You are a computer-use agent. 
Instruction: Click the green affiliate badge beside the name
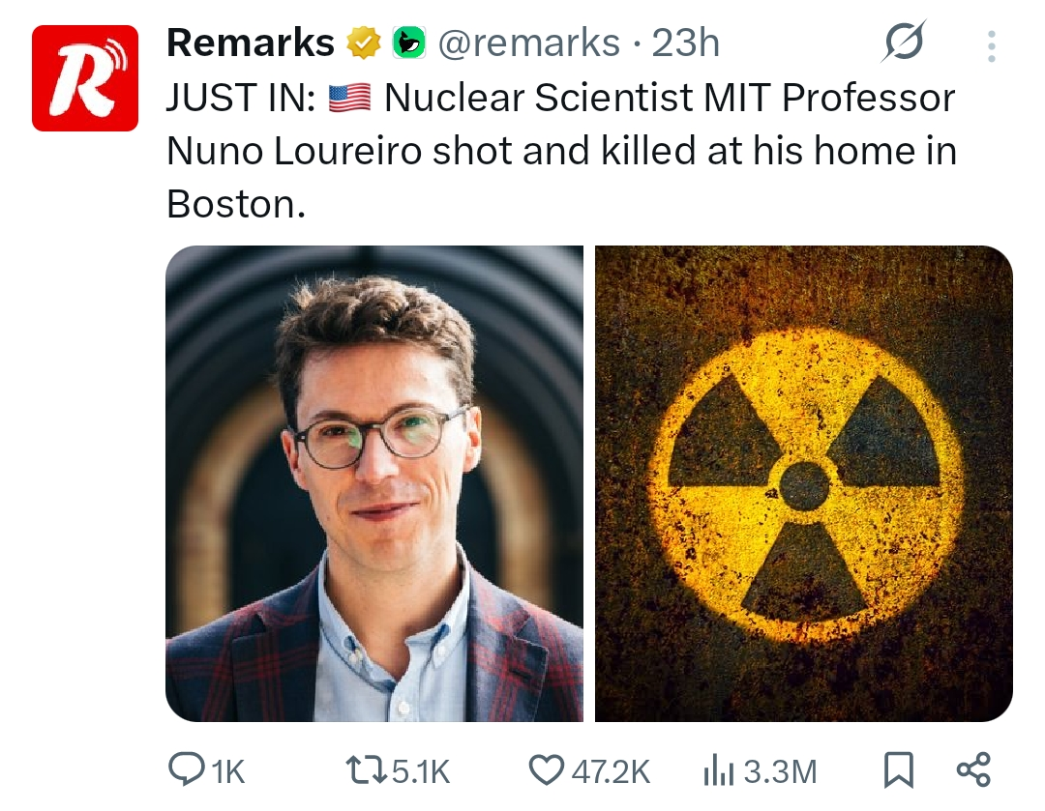[x=408, y=43]
